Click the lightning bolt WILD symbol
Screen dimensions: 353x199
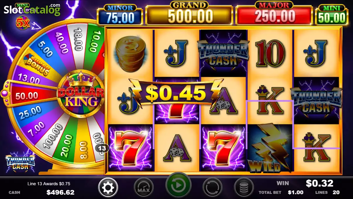tap(270, 148)
